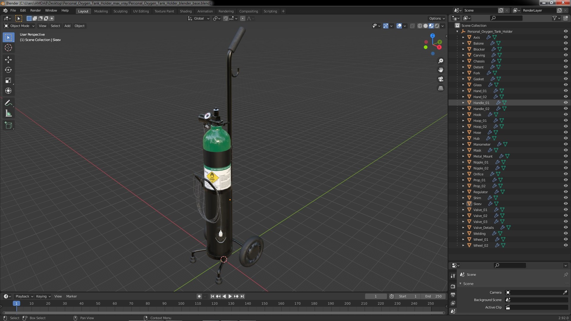The image size is (571, 321).
Task: Open the View Layer properties tab icon
Action: (x=453, y=303)
